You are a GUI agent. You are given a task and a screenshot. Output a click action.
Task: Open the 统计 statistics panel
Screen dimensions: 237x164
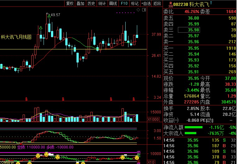pos(102,3)
